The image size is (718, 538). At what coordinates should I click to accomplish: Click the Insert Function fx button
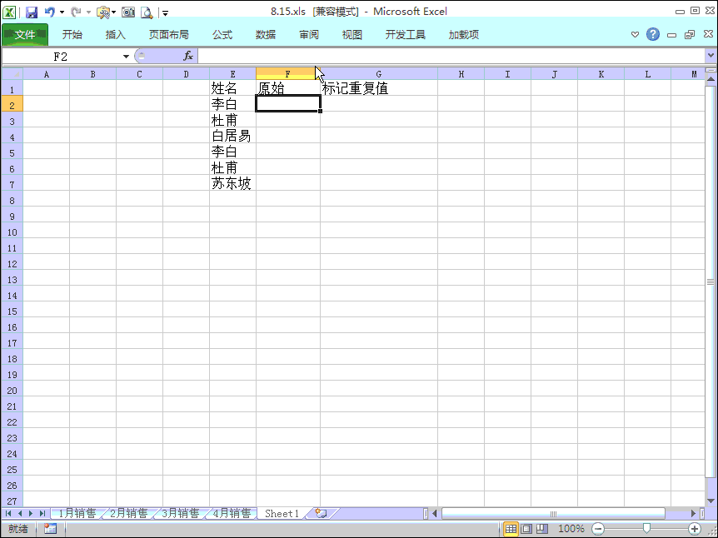tap(187, 57)
